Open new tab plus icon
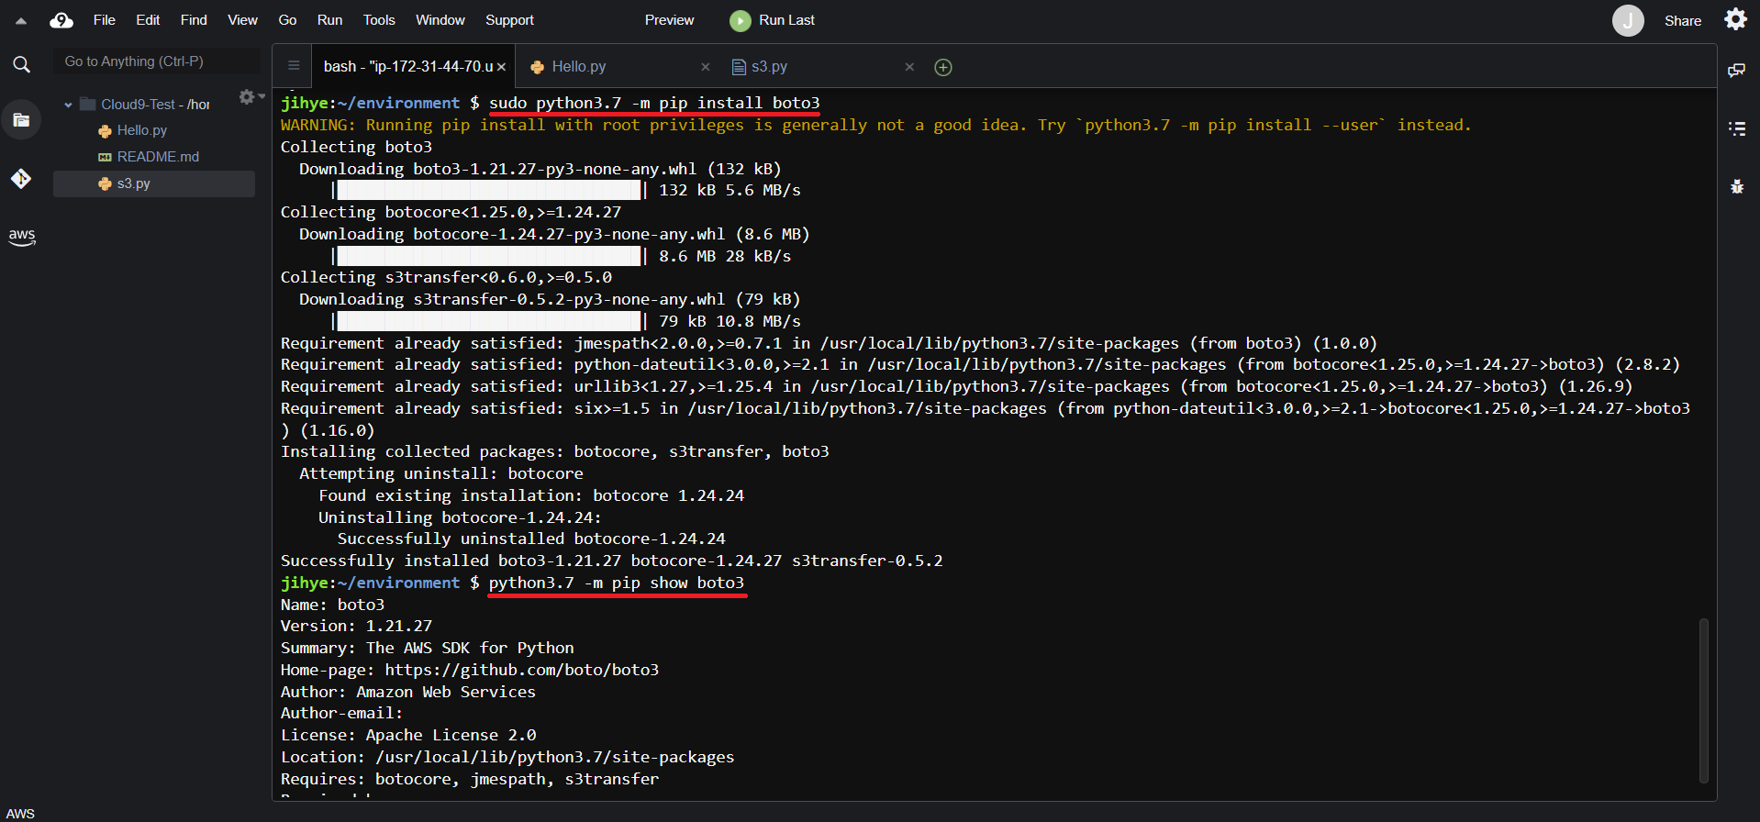This screenshot has width=1760, height=822. 942,67
